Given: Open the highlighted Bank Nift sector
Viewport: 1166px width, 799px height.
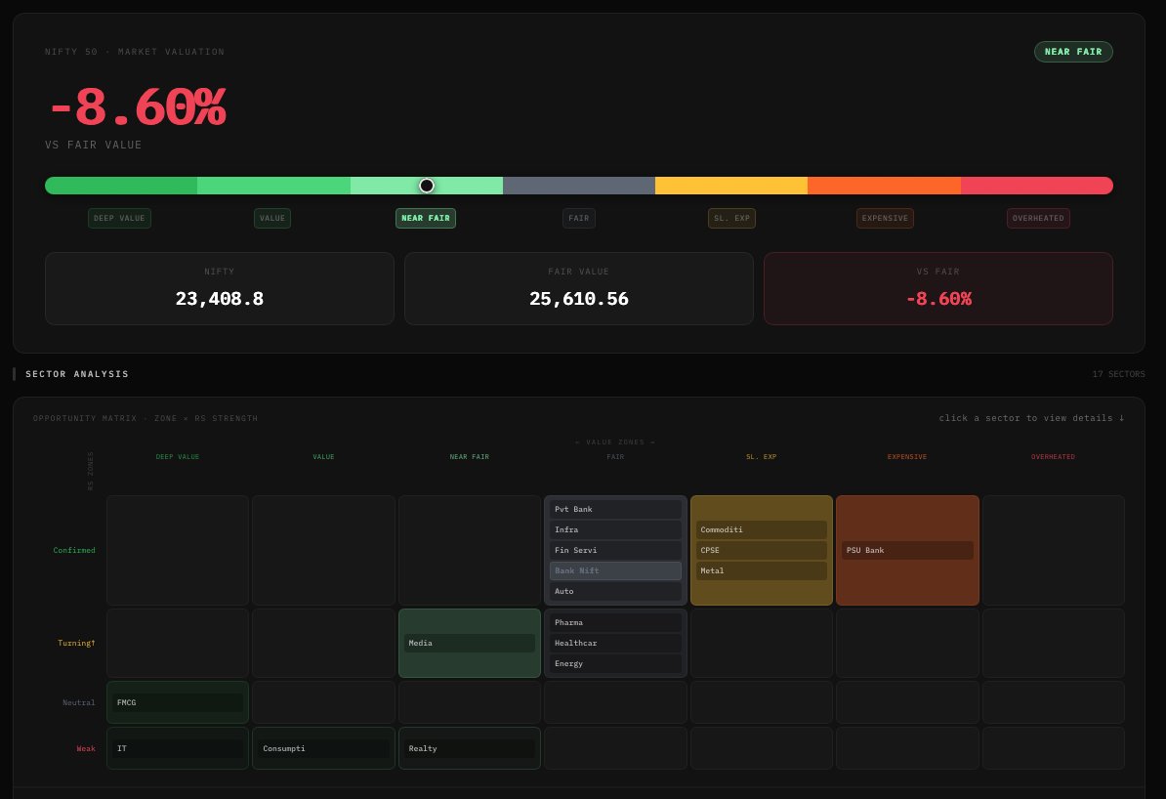Looking at the screenshot, I should coord(615,570).
